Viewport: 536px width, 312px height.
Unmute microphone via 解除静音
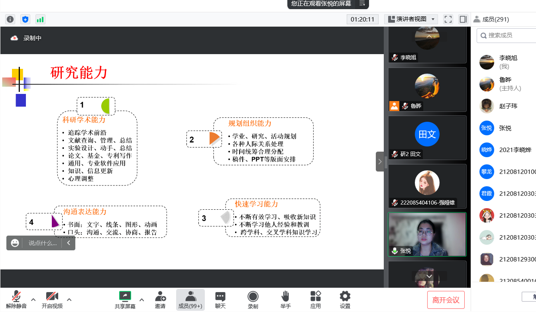click(x=16, y=300)
